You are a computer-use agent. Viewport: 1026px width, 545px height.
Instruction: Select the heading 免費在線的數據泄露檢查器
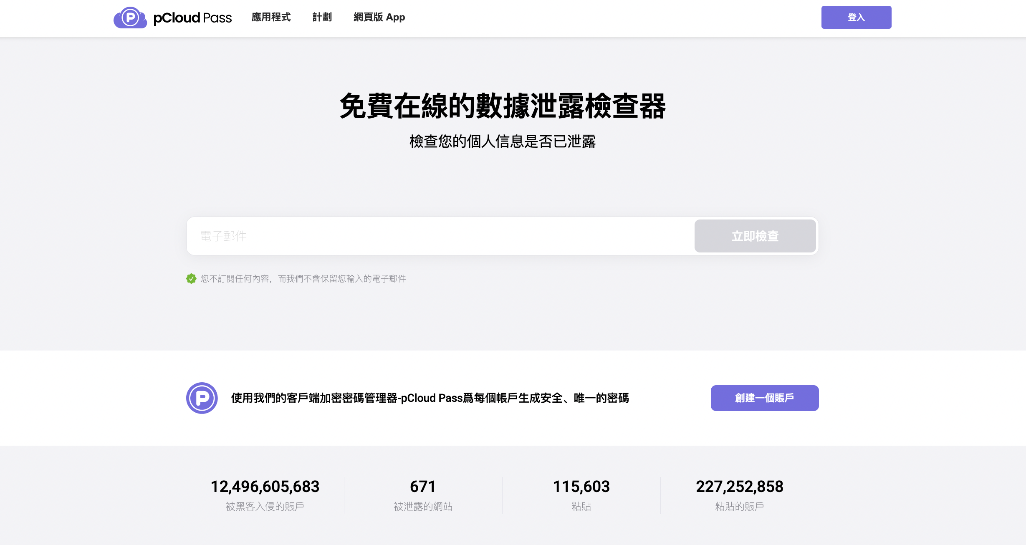(503, 106)
